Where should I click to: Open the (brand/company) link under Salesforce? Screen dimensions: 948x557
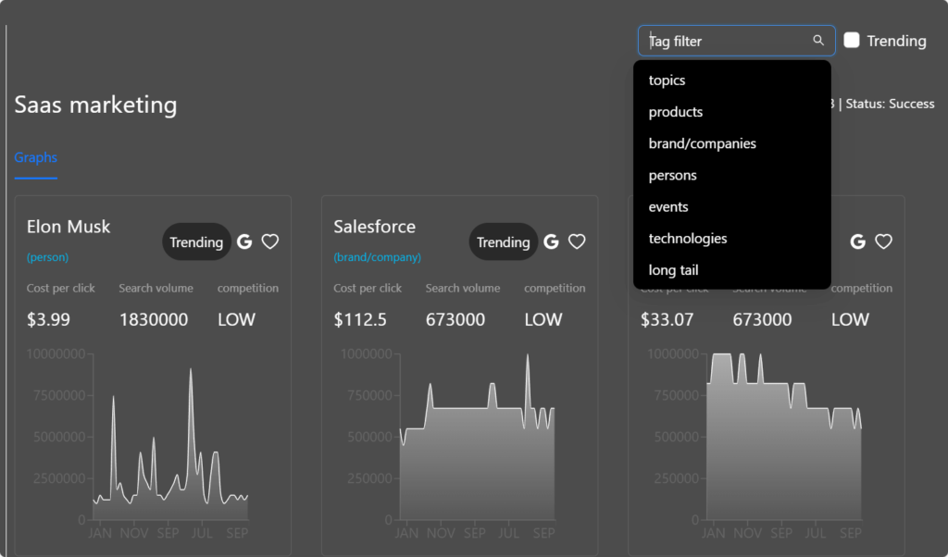pyautogui.click(x=377, y=257)
